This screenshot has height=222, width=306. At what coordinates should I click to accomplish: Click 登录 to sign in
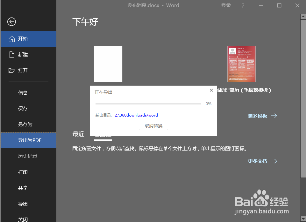[226, 5]
